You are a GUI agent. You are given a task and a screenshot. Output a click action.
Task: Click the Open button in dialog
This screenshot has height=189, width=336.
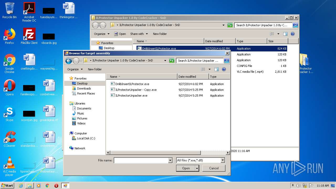[186, 168]
